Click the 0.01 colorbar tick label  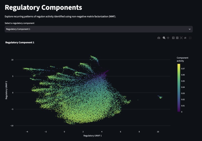pos(183,106)
